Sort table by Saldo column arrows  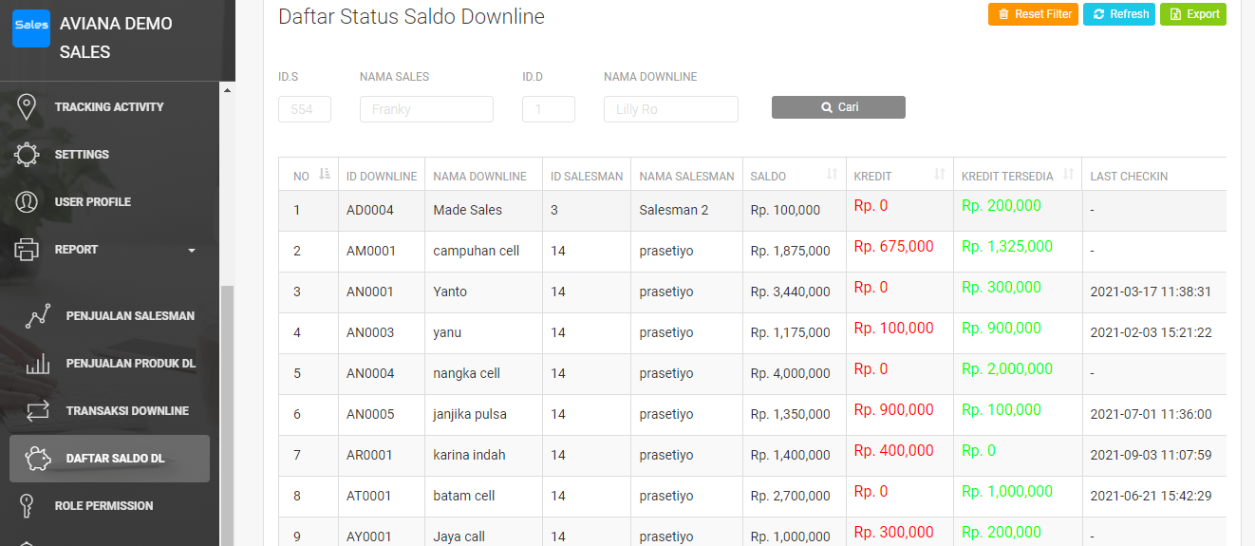[x=833, y=175]
